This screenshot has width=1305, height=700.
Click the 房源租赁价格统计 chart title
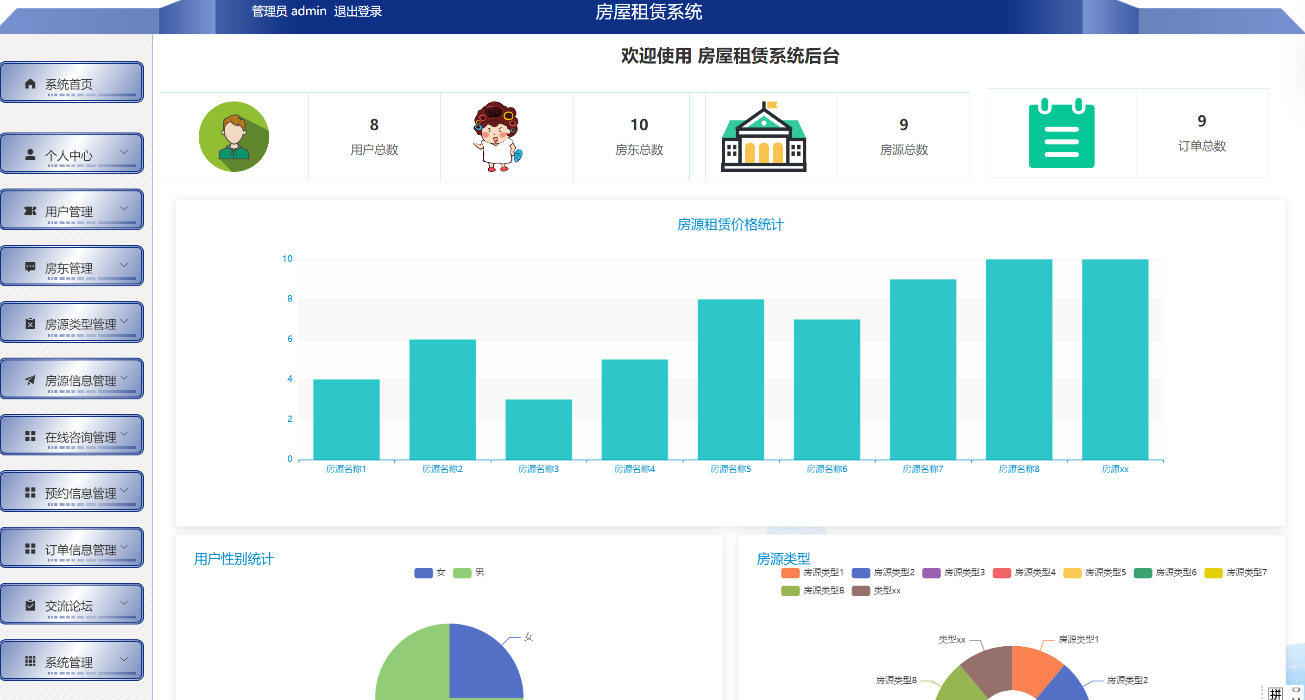pyautogui.click(x=731, y=224)
